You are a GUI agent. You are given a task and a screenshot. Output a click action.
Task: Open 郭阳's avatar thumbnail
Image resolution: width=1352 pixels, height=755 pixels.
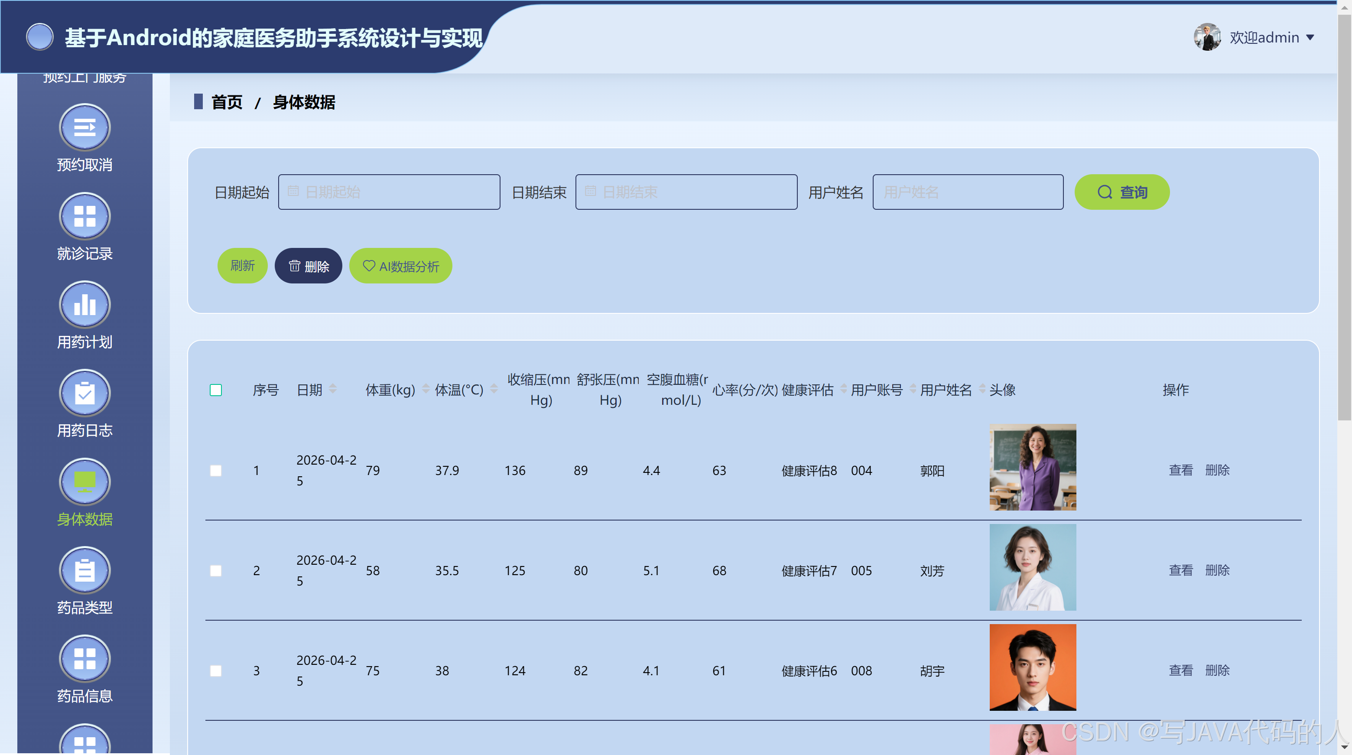pyautogui.click(x=1033, y=467)
